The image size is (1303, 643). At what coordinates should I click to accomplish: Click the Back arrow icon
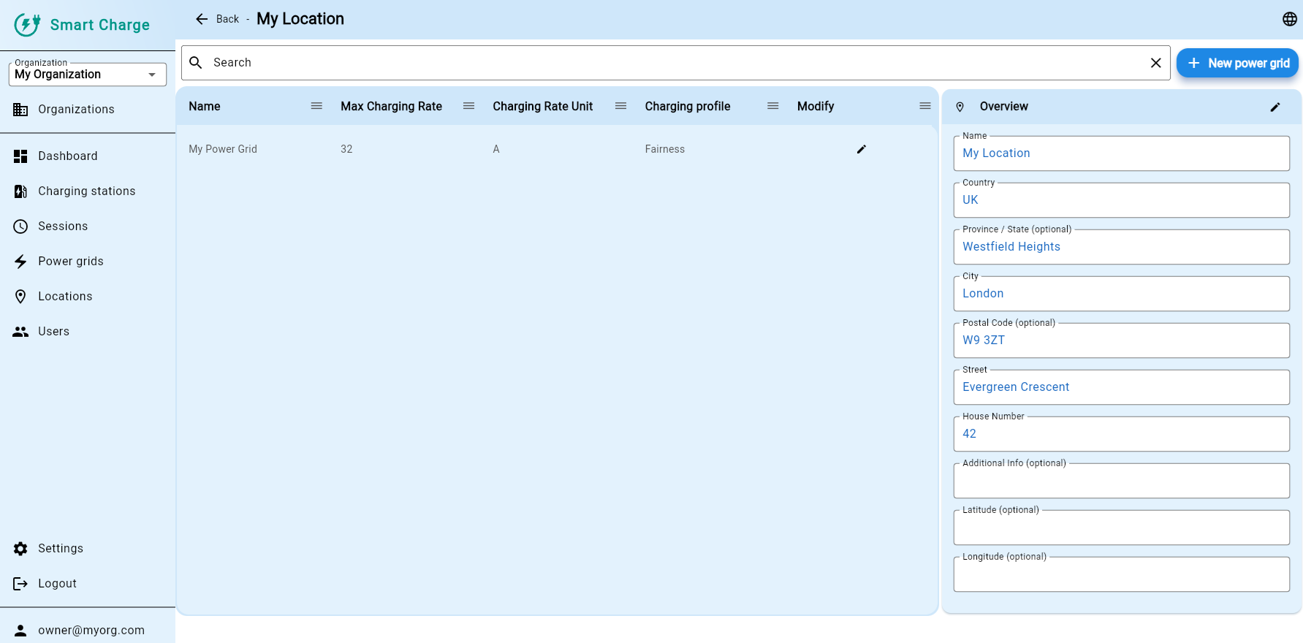(202, 19)
